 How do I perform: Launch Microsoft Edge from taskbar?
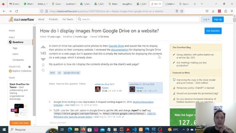(70, 130)
